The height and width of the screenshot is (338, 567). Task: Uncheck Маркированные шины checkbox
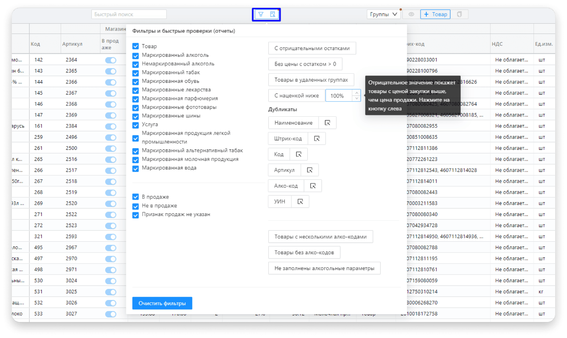click(x=136, y=116)
